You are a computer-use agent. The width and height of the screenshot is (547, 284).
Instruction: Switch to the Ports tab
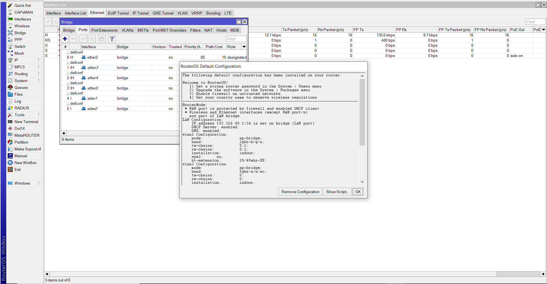[x=83, y=30]
